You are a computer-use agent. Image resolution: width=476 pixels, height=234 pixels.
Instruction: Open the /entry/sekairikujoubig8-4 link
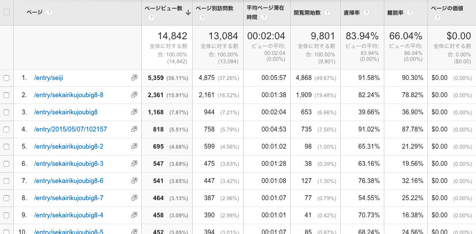click(69, 215)
